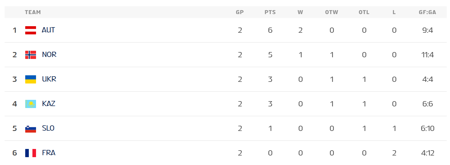Click the Austria flag icon
The height and width of the screenshot is (165, 450).
point(30,30)
